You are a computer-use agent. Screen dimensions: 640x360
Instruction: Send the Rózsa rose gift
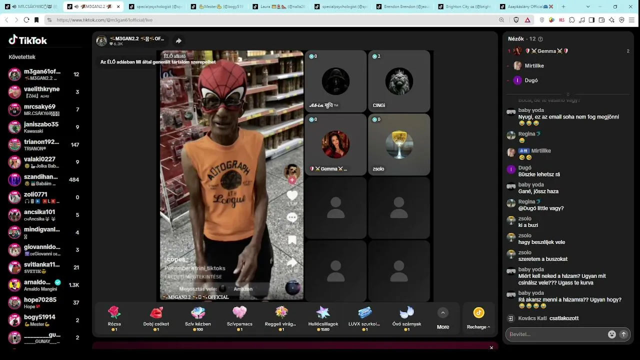pyautogui.click(x=114, y=318)
